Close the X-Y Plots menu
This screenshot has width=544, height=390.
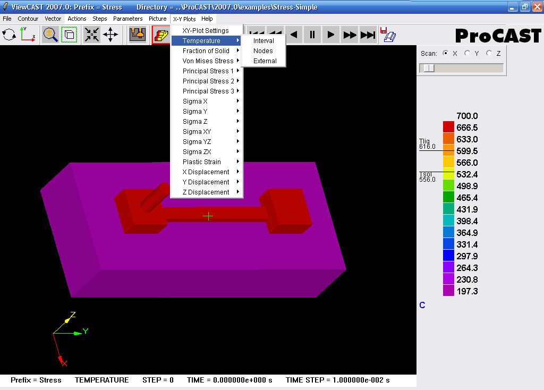[184, 19]
